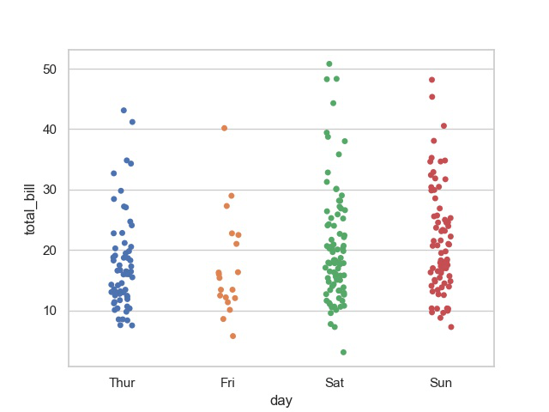Click the Thur x-axis tick label
This screenshot has width=549, height=412.
[x=122, y=383]
